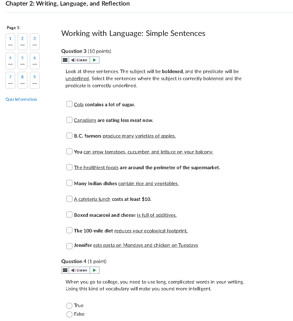The image size is (293, 321).
Task: Select the 'Many Indian dishes' sentence
Action: pos(69,183)
